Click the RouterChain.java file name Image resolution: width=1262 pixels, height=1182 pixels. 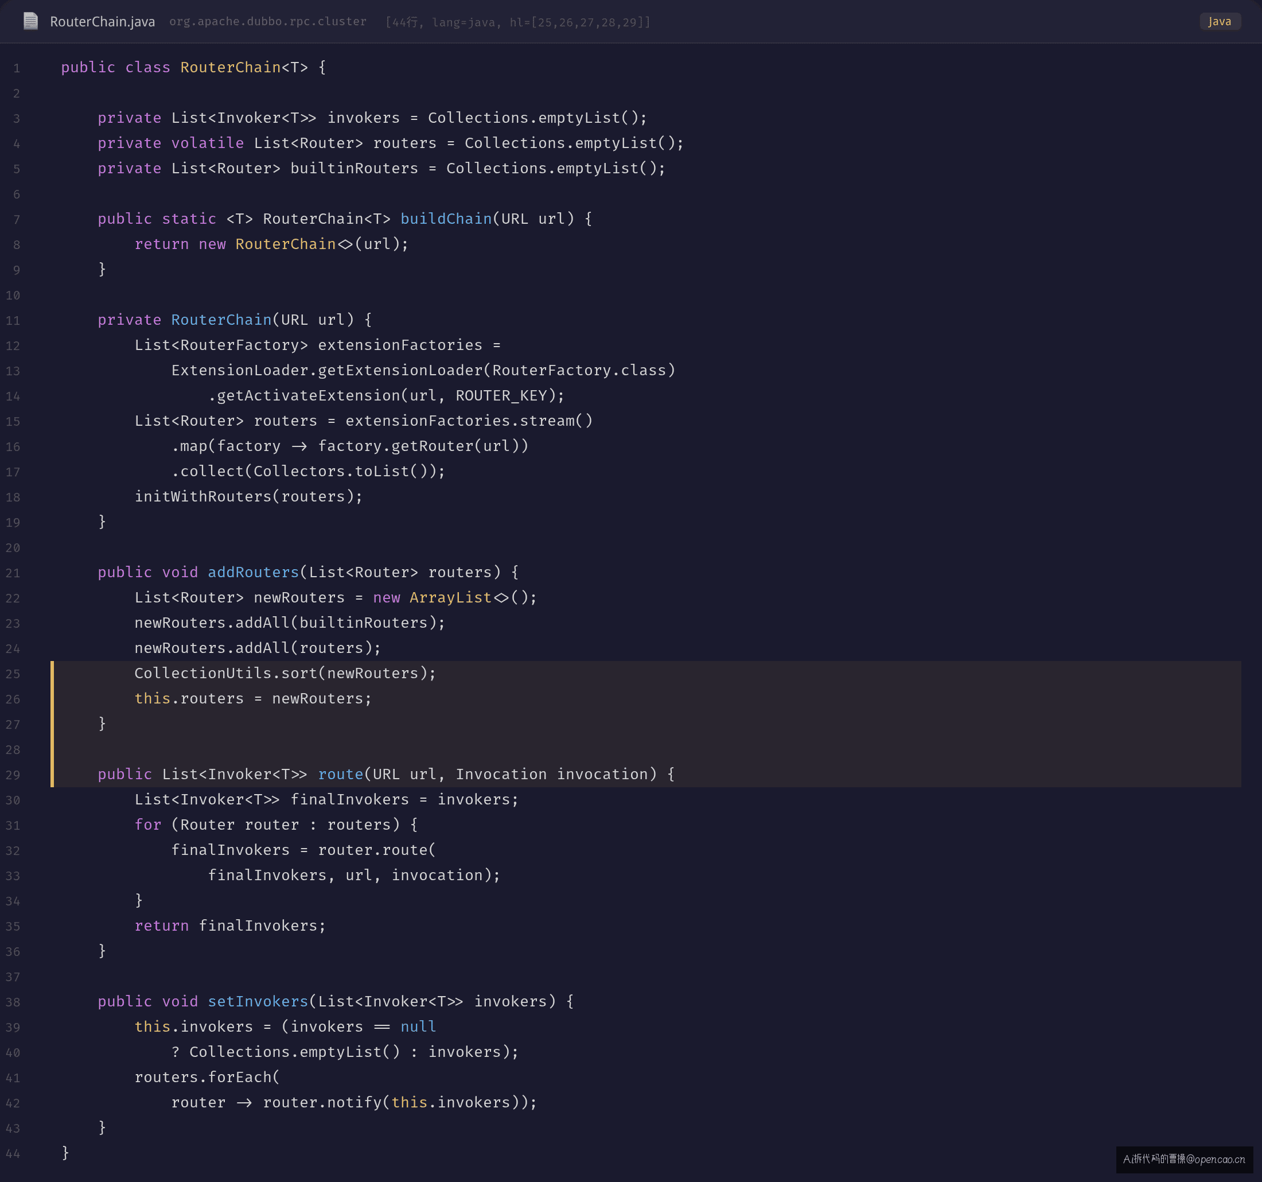click(x=102, y=22)
